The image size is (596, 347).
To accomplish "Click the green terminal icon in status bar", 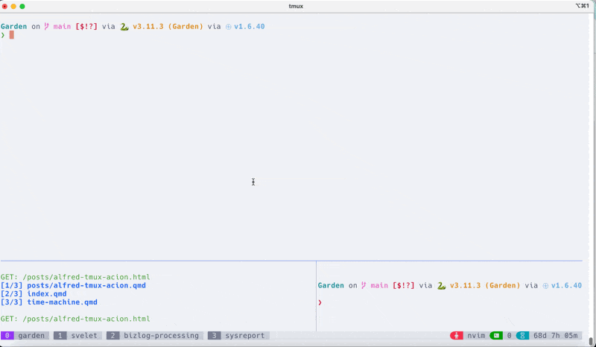I will click(x=496, y=336).
